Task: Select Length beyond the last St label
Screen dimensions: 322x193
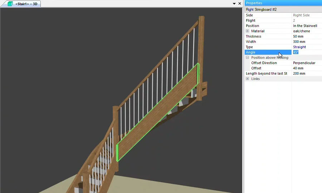Action: [266, 73]
